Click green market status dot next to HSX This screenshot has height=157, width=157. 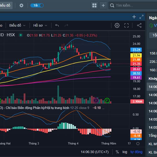[21, 35]
